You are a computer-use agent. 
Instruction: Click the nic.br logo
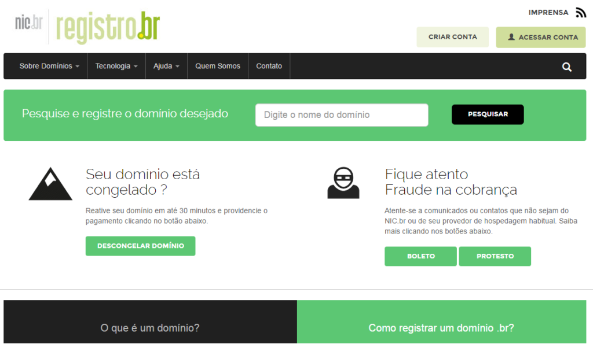pos(29,23)
